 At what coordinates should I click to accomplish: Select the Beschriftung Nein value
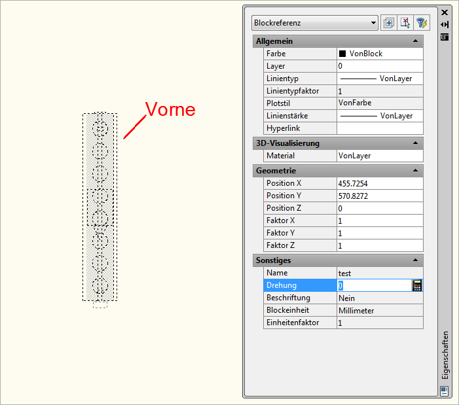click(x=380, y=298)
